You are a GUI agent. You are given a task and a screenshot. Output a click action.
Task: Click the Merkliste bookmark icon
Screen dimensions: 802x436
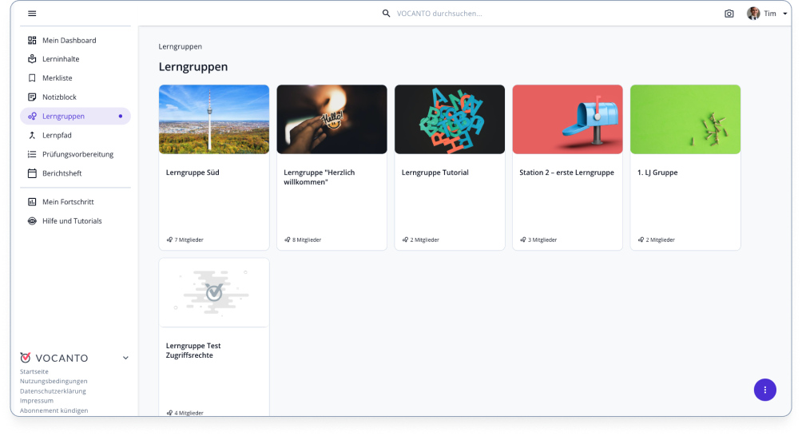pyautogui.click(x=32, y=78)
